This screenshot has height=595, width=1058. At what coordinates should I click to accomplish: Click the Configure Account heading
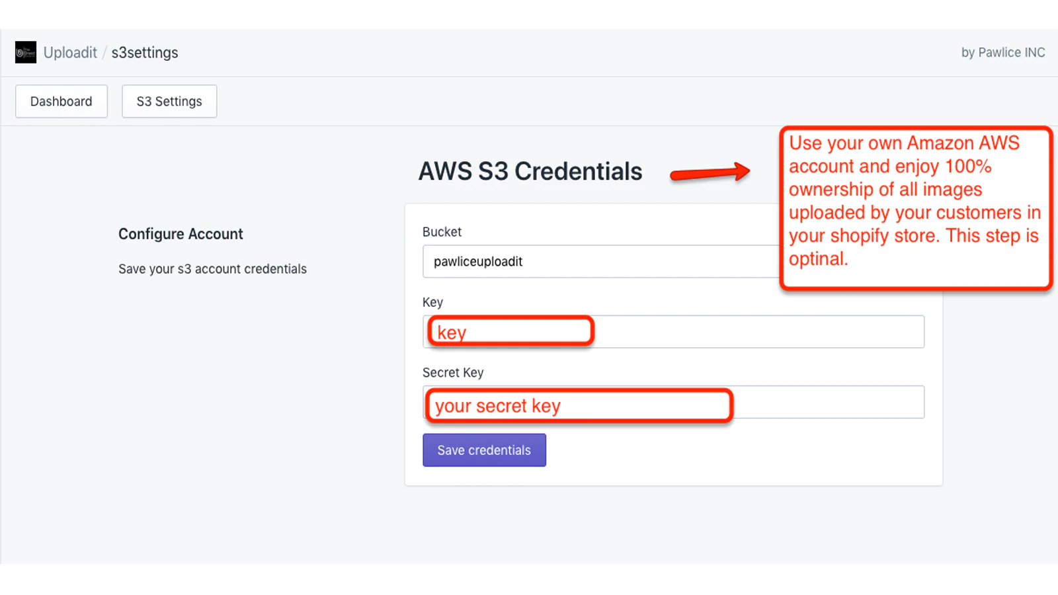(x=181, y=234)
